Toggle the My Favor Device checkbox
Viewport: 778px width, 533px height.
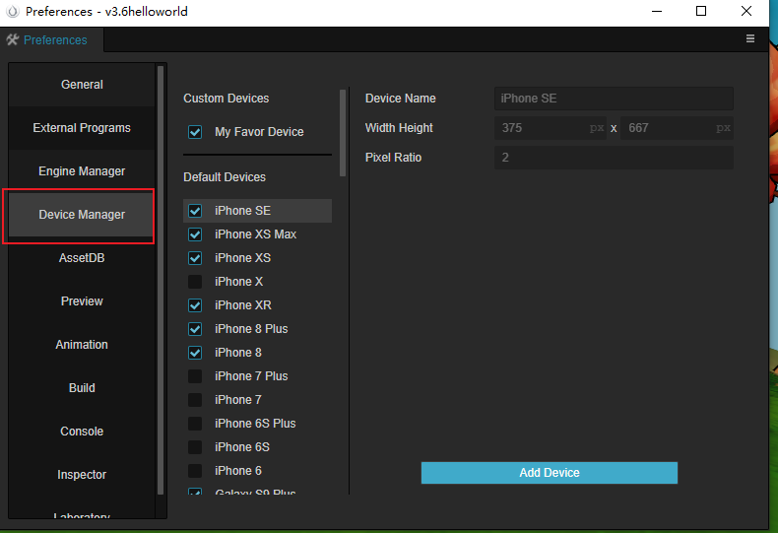[x=195, y=132]
